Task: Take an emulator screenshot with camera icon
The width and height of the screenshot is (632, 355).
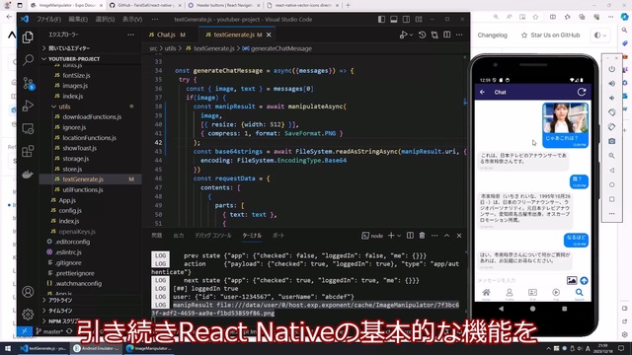Action: 611,141
